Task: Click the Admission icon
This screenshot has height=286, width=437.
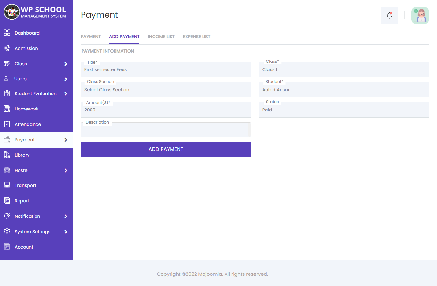Action: pos(7,48)
